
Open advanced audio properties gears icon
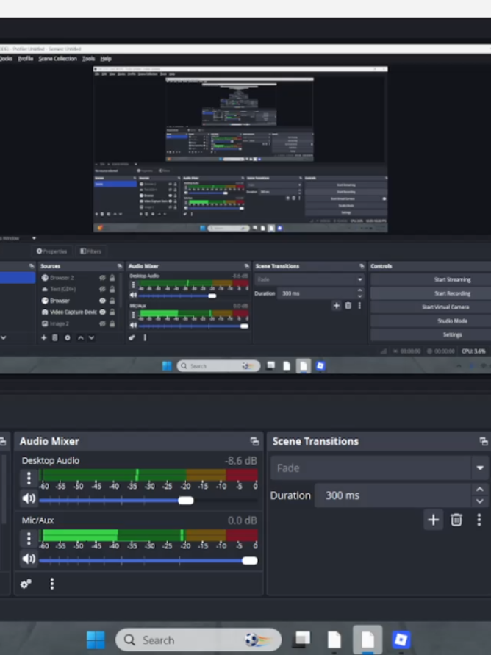click(x=26, y=584)
